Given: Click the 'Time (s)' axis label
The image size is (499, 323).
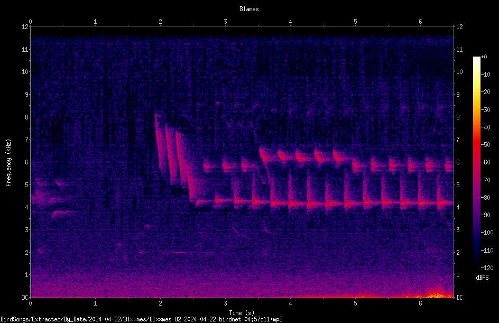Looking at the screenshot, I should tap(242, 313).
